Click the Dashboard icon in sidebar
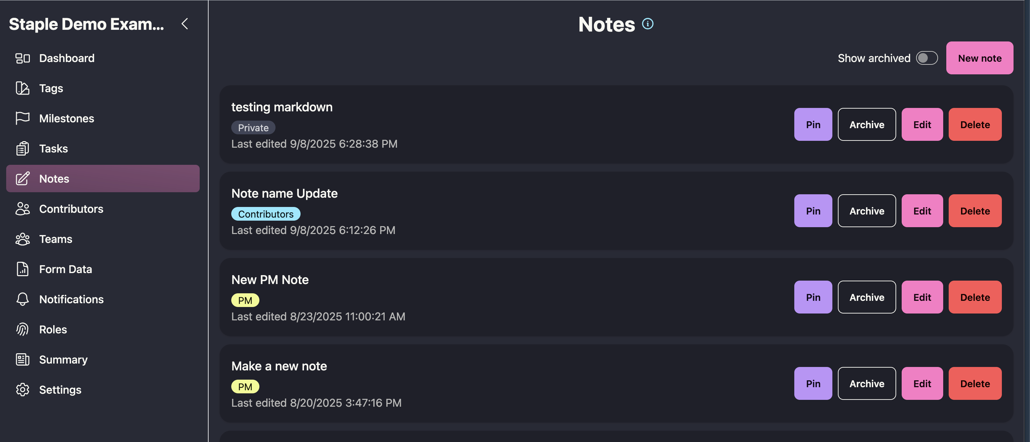Image resolution: width=1030 pixels, height=442 pixels. click(22, 58)
